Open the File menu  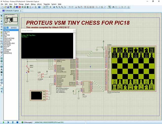2,4
